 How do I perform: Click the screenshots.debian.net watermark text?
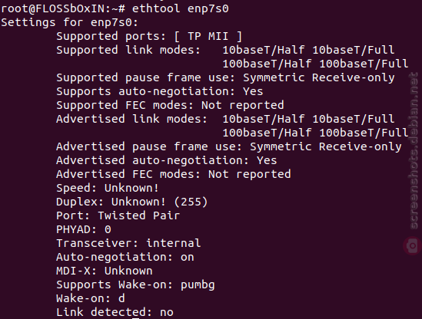click(x=414, y=151)
